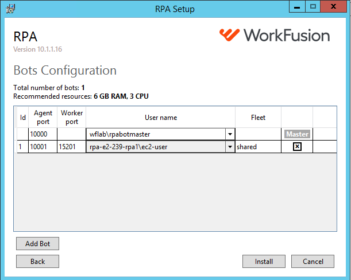Click the Agent port column header
351x280 pixels.
point(43,118)
